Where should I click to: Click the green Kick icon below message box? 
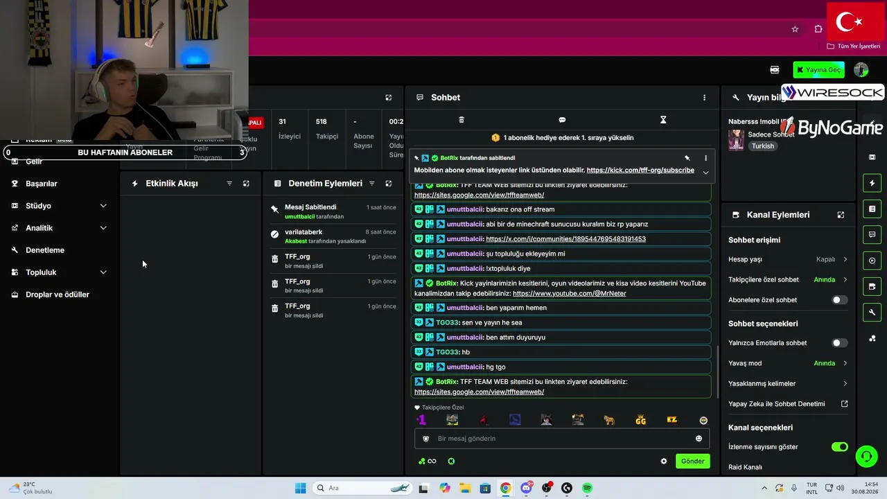(x=451, y=461)
